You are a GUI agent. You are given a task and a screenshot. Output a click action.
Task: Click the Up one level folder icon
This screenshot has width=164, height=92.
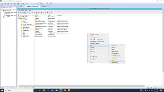pyautogui.click(x=23, y=13)
